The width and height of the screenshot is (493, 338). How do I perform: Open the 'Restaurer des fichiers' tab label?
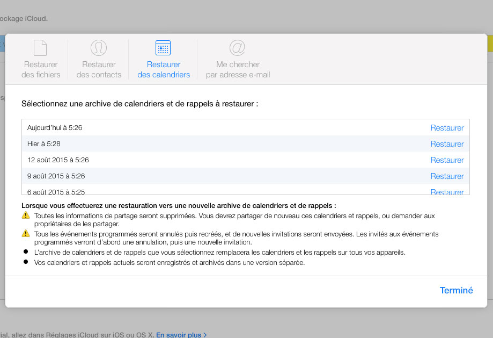pyautogui.click(x=41, y=70)
